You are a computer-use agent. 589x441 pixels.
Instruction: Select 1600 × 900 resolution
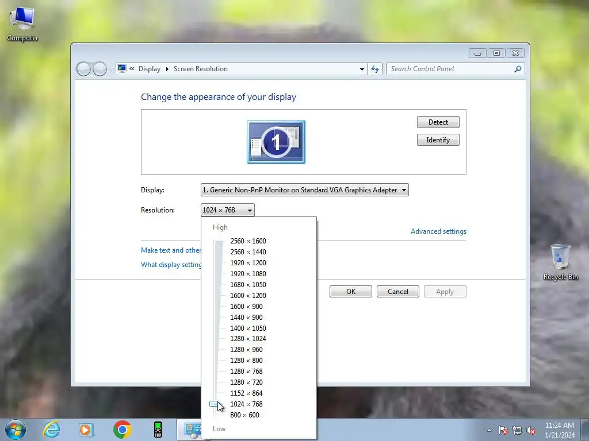246,307
